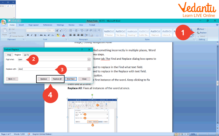Expand options with the More >> button
The image size is (219, 136).
point(11,79)
